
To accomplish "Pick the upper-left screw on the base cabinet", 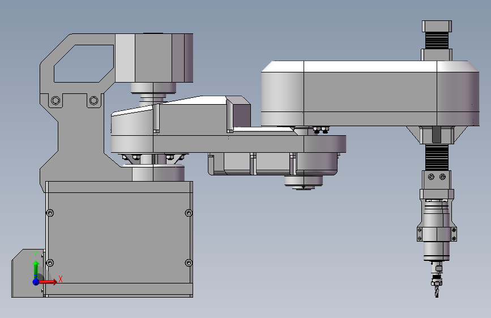I will [x=50, y=213].
